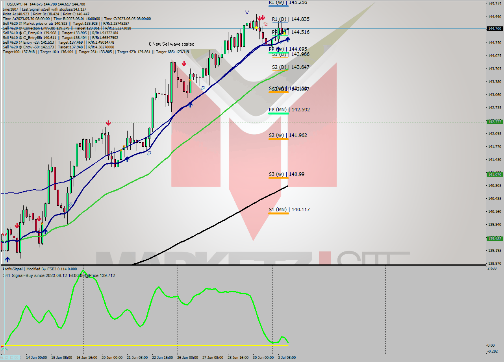Click the blue V marker at the chart top
This screenshot has width=504, height=362.
point(247,12)
